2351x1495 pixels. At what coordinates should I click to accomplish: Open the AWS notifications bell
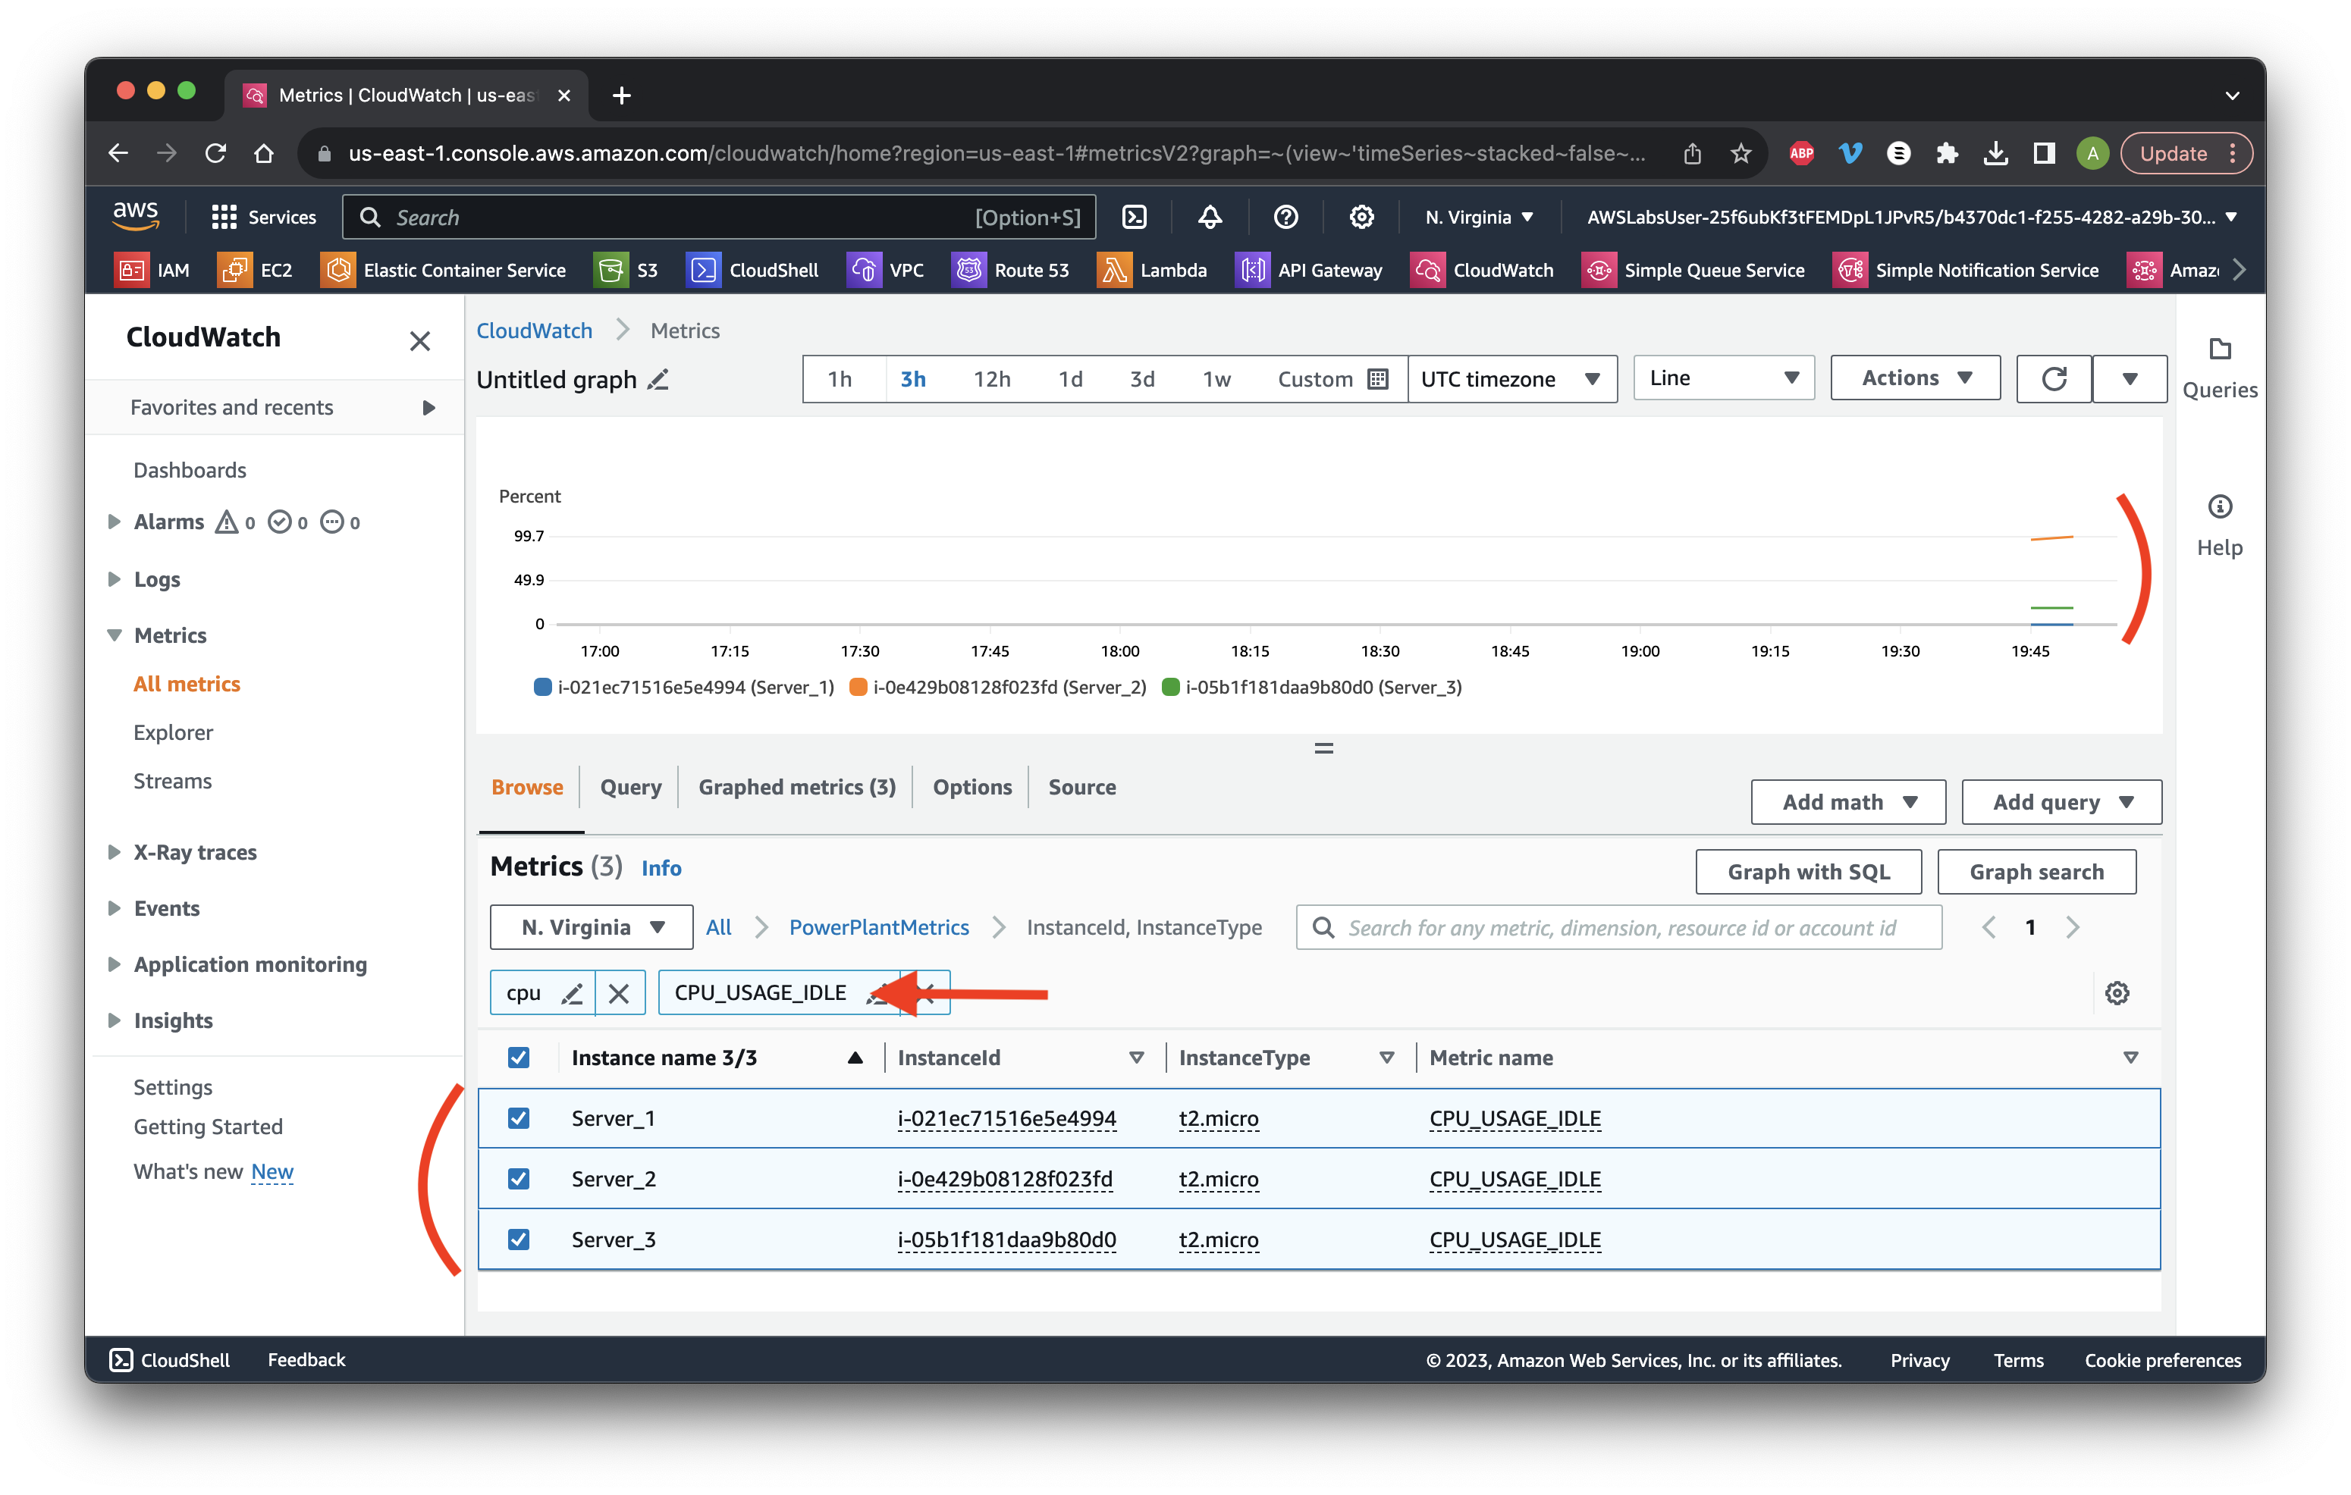tap(1210, 217)
